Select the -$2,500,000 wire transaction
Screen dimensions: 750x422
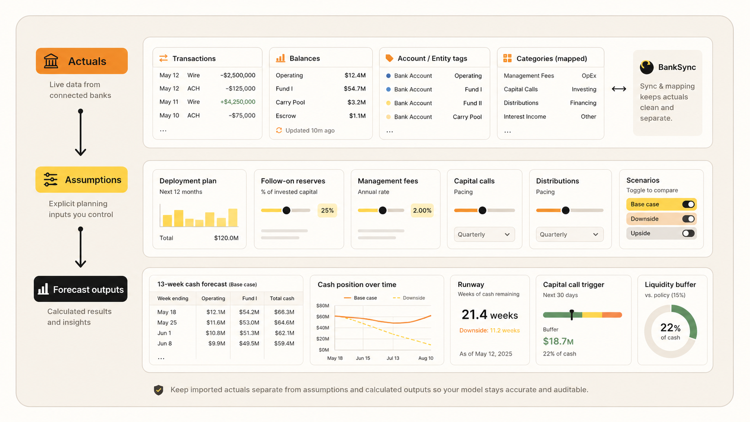click(207, 75)
